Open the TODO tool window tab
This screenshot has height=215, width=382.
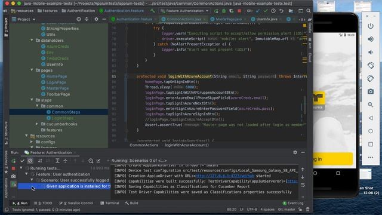tap(43, 203)
